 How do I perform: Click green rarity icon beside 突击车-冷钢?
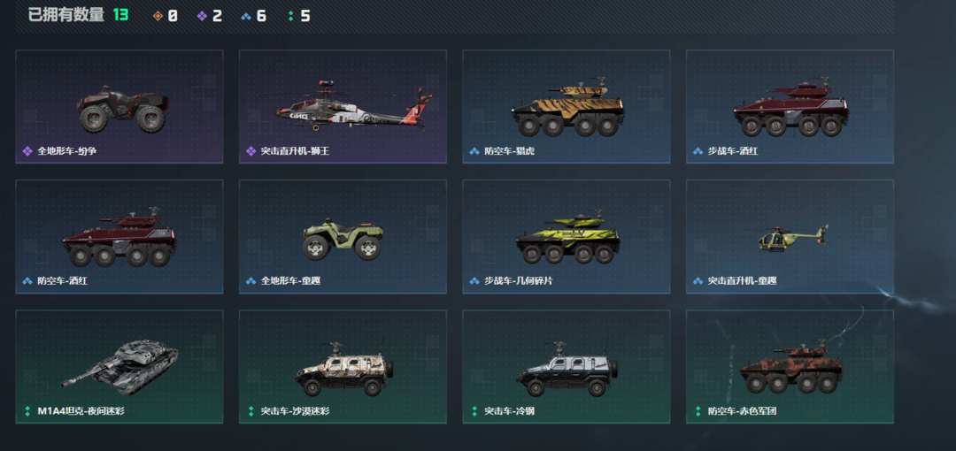pos(474,411)
